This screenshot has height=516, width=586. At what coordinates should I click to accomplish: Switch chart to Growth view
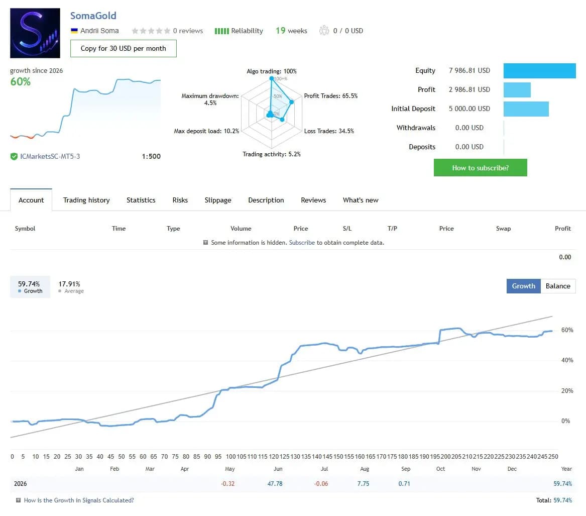coord(523,286)
